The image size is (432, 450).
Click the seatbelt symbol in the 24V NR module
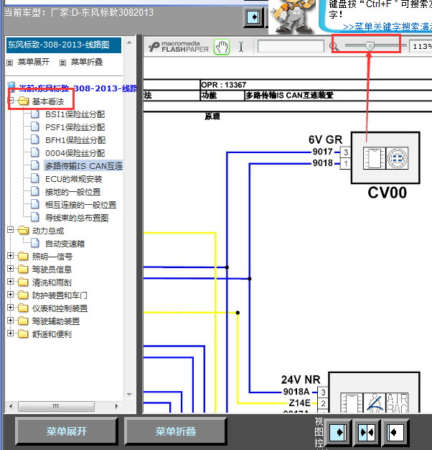click(x=374, y=403)
